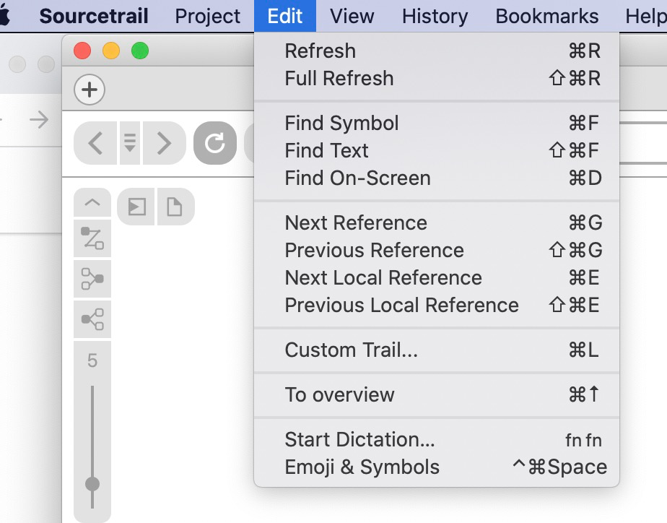Choose Custom Trail... menu entry
The image size is (667, 523).
click(351, 350)
